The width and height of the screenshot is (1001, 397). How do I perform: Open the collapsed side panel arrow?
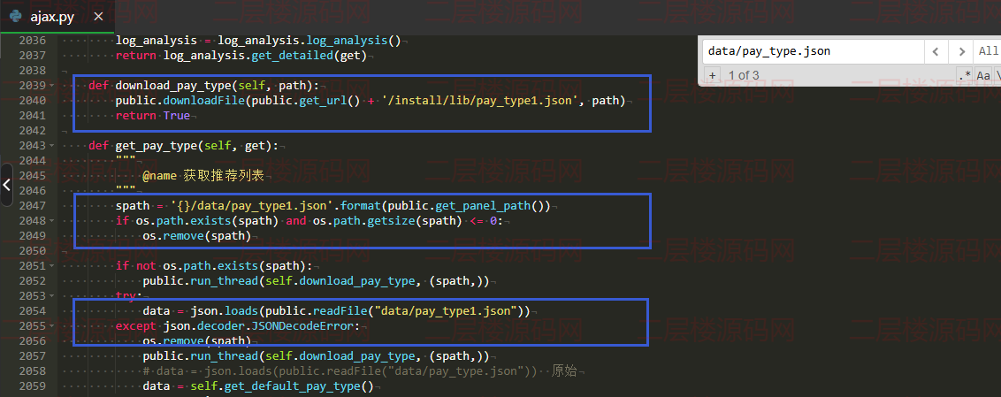coord(6,185)
